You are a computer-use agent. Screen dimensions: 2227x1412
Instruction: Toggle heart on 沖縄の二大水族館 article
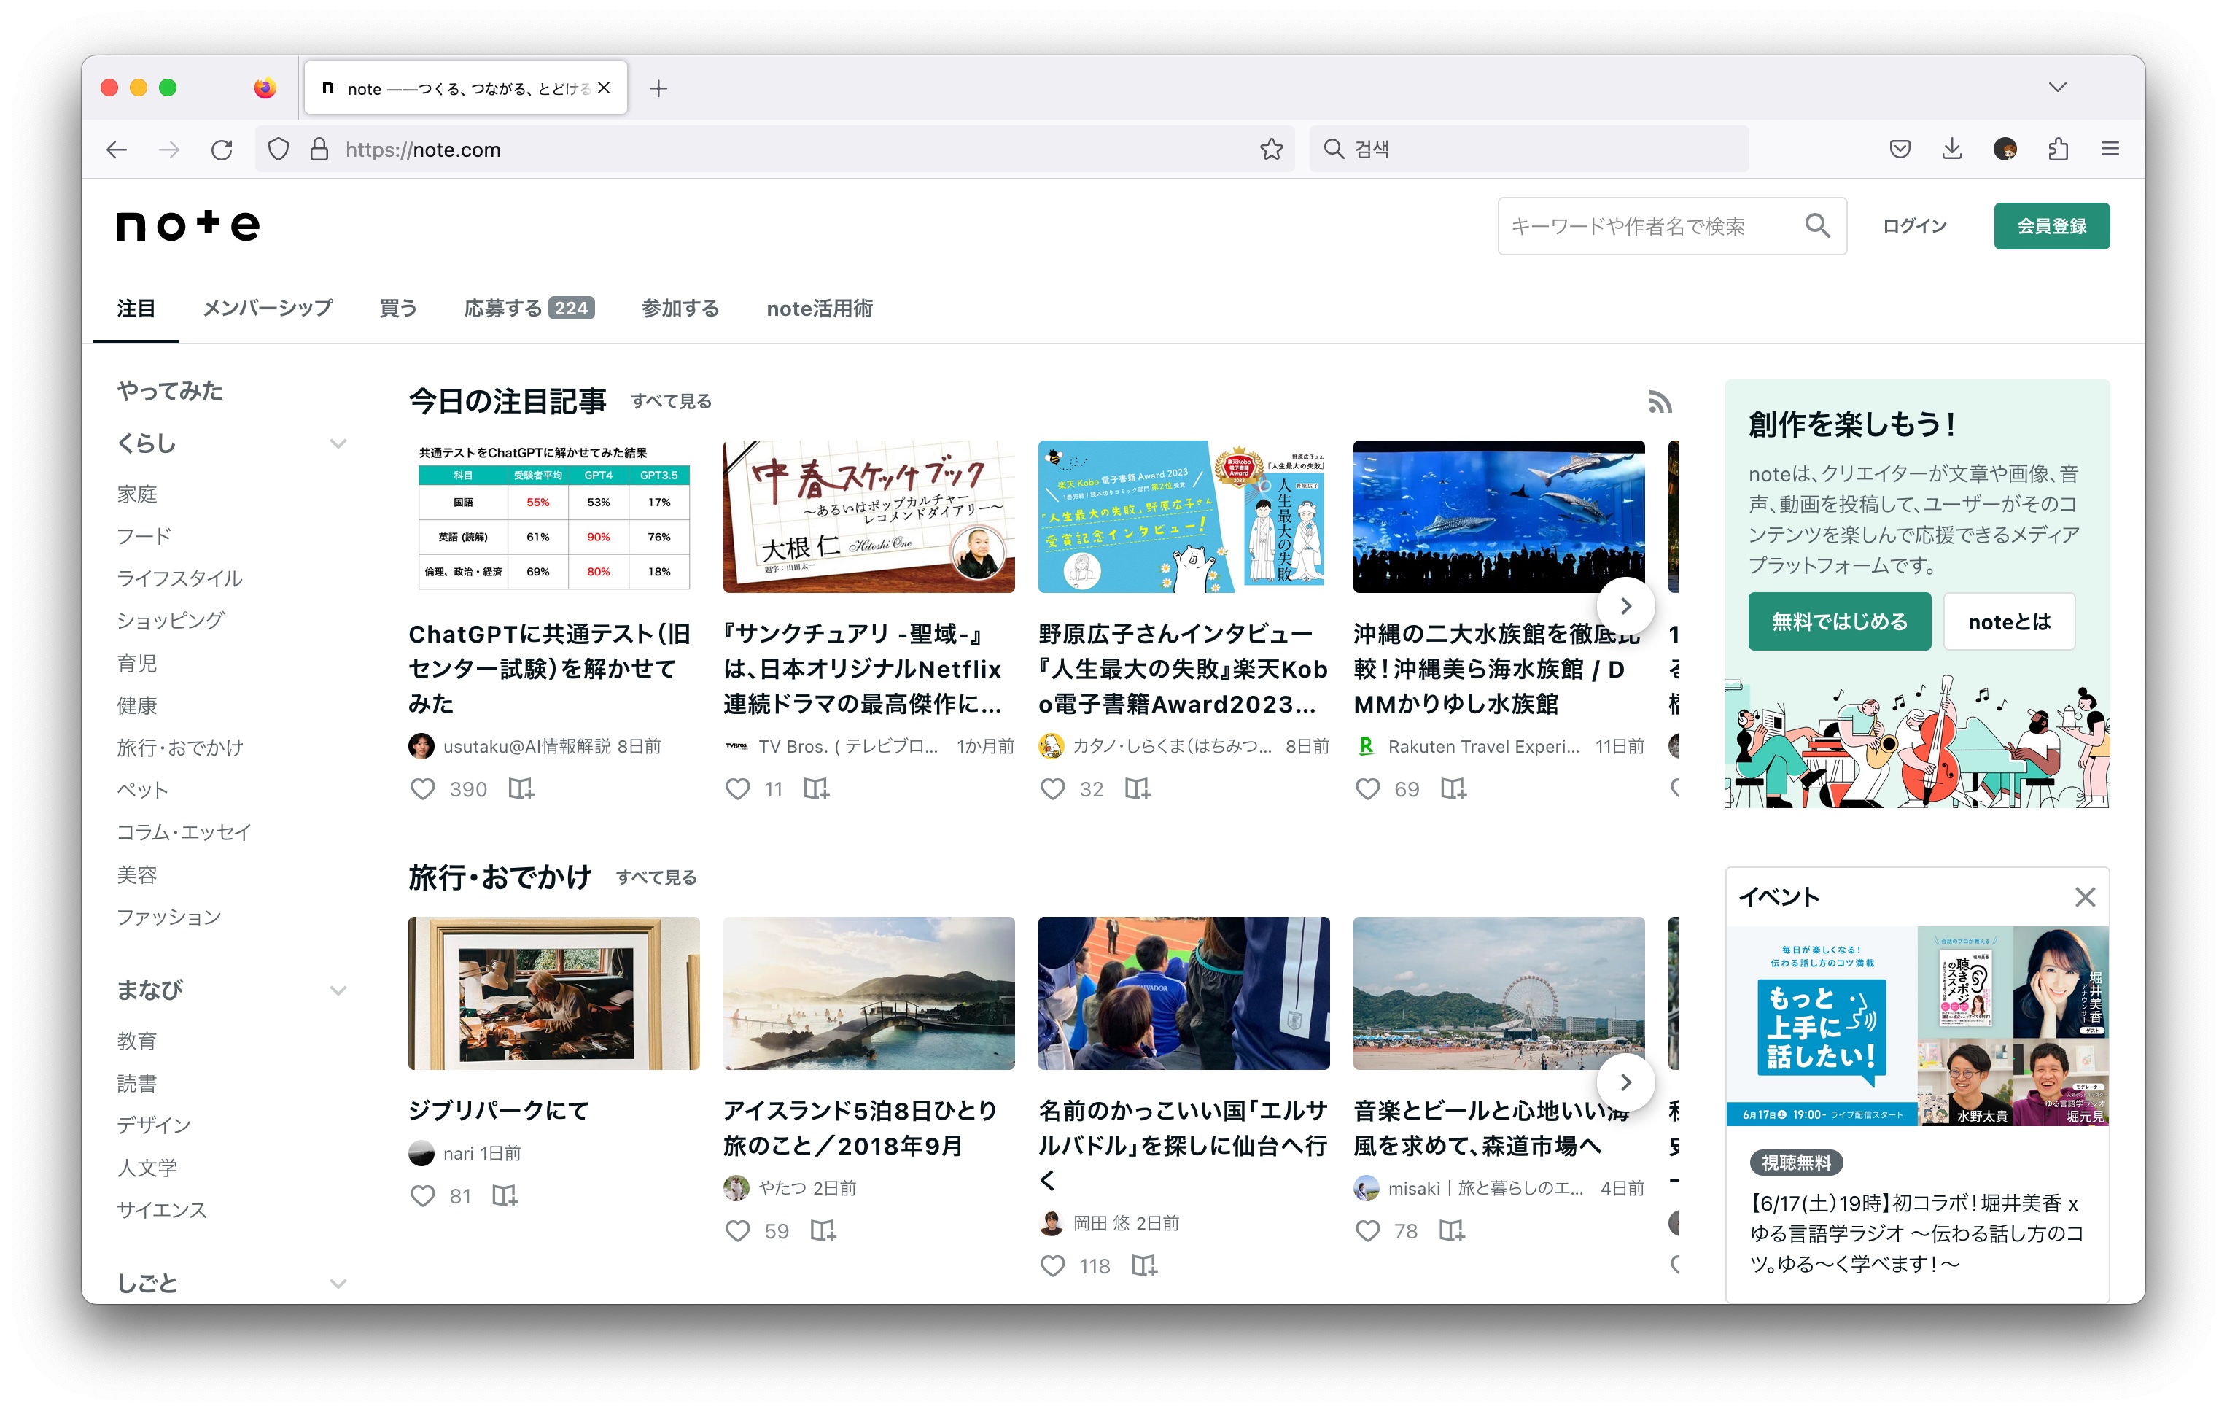pos(1367,788)
